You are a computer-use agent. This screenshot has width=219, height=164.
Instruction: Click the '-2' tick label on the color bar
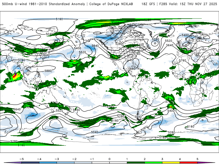74,159
